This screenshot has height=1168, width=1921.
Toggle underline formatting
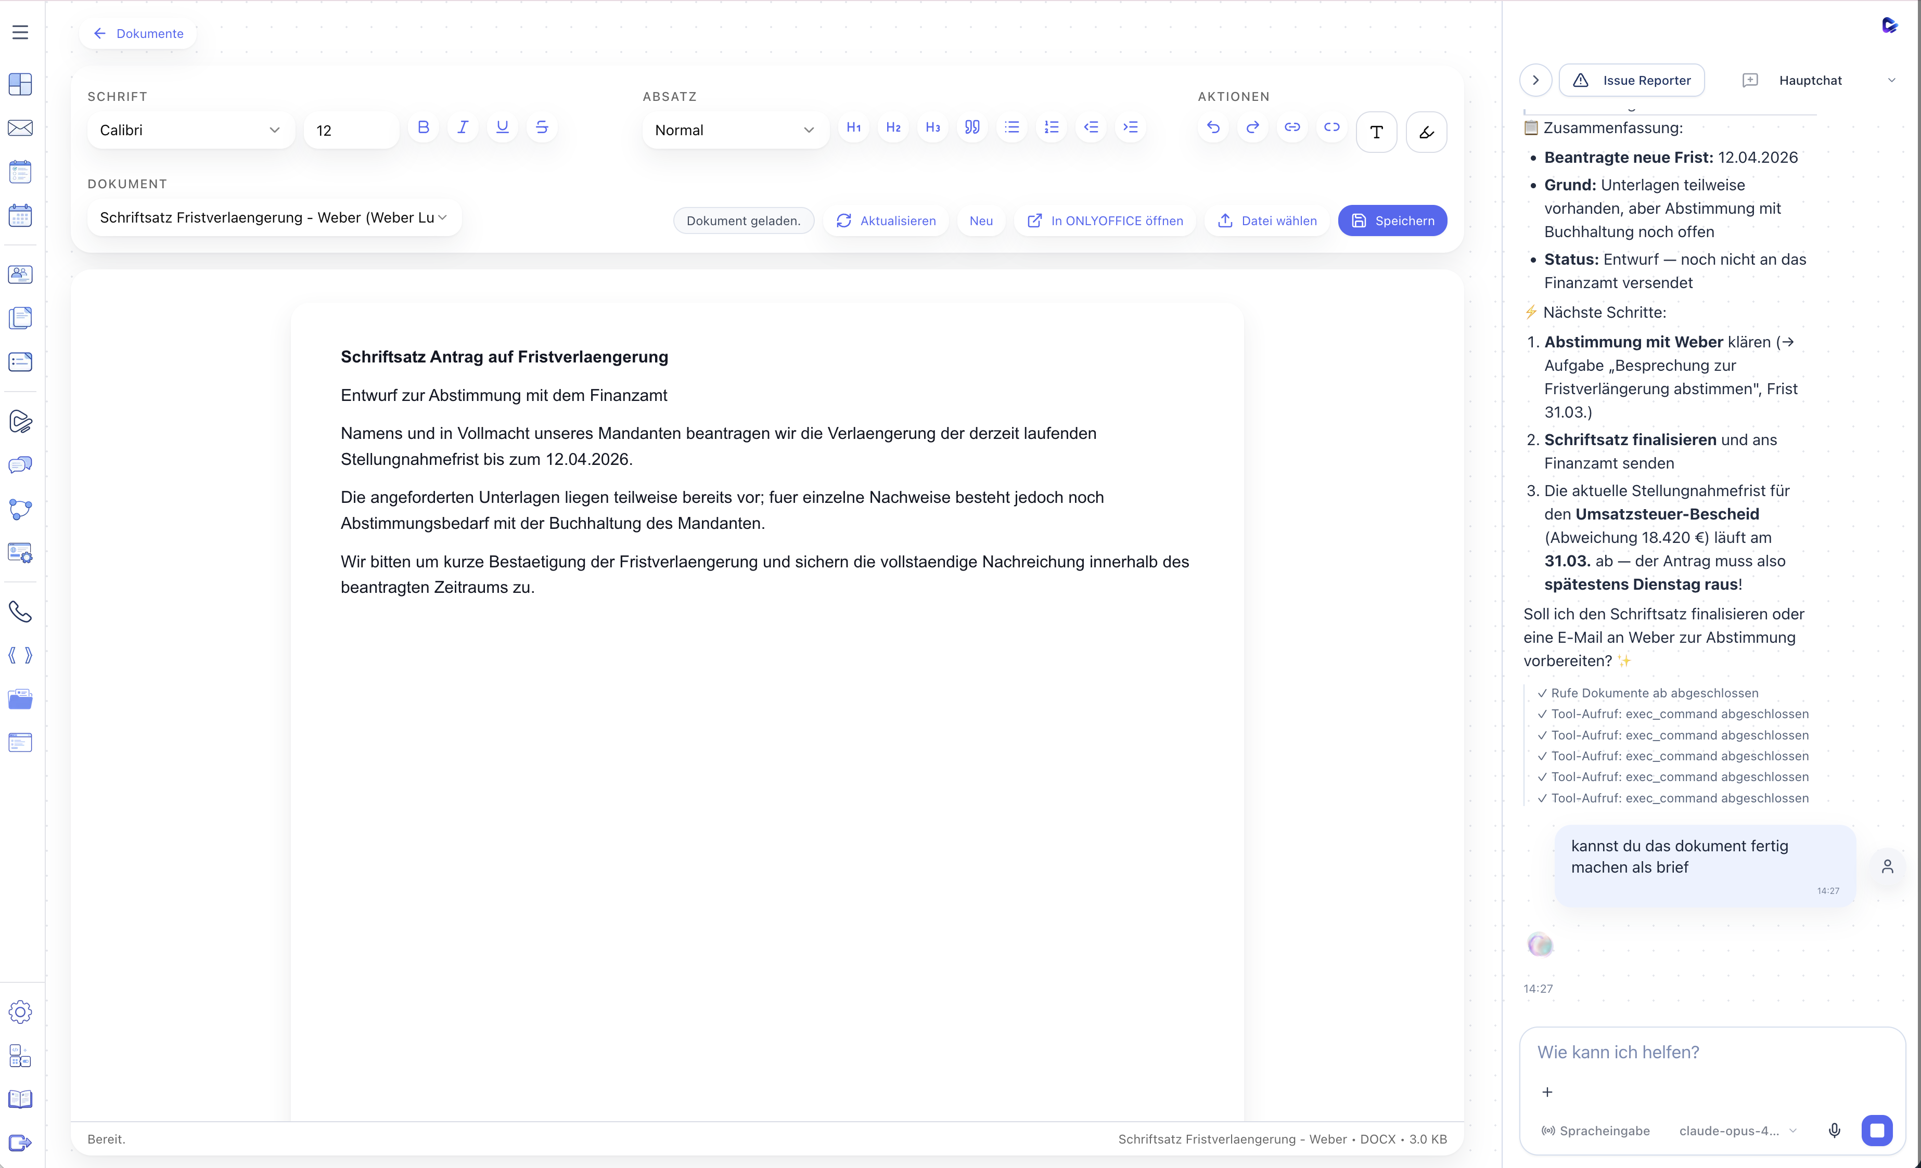(x=502, y=127)
